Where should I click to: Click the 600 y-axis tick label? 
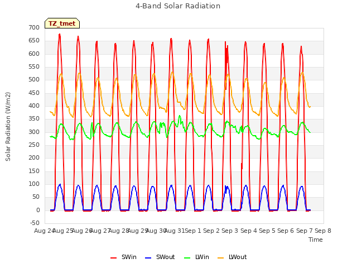34,54
